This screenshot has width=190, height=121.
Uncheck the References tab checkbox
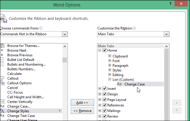[x=104, y=105]
